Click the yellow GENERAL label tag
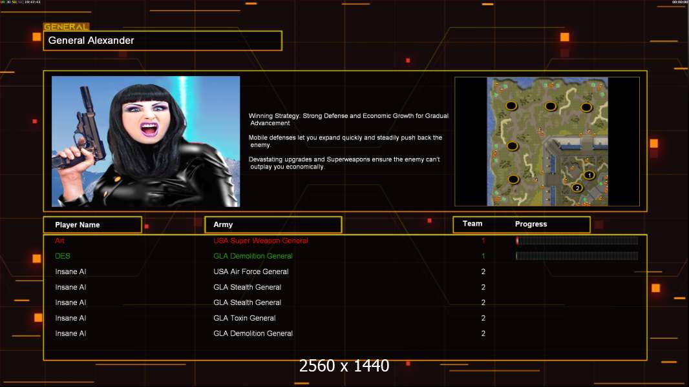This screenshot has width=689, height=387. coord(67,26)
